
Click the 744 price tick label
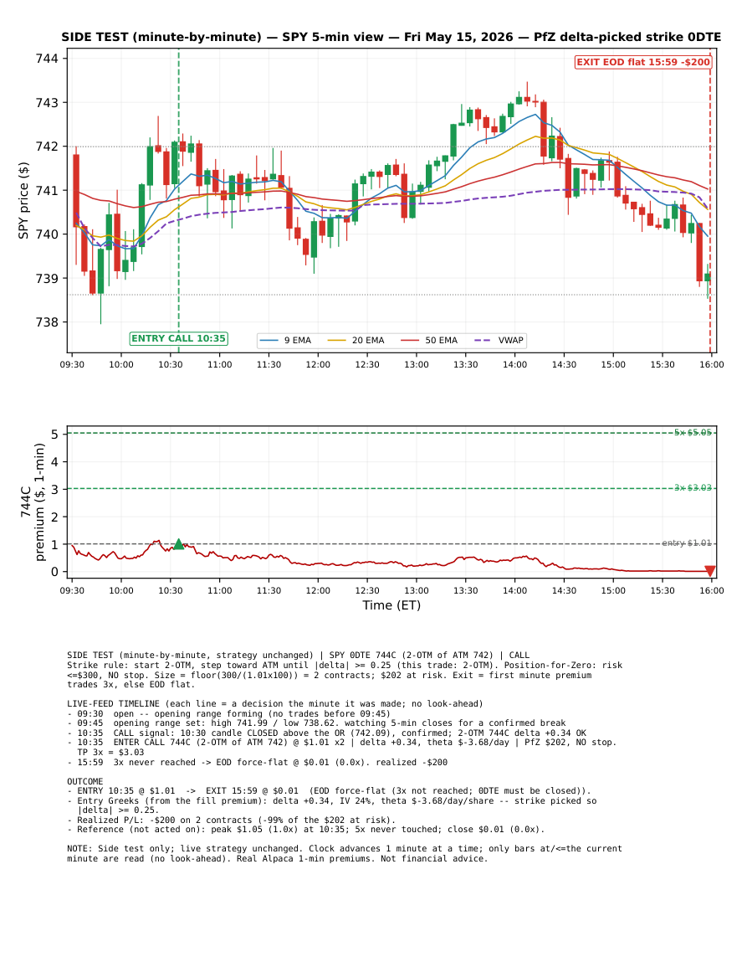coord(47,59)
